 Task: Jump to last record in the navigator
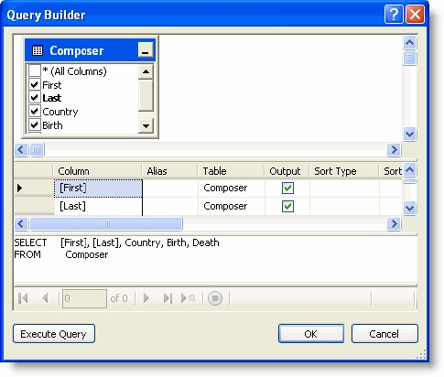168,298
